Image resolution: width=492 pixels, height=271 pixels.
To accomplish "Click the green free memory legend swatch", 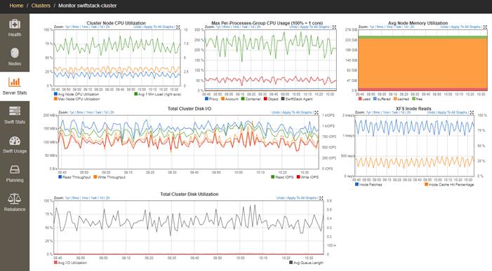I will click(413, 99).
